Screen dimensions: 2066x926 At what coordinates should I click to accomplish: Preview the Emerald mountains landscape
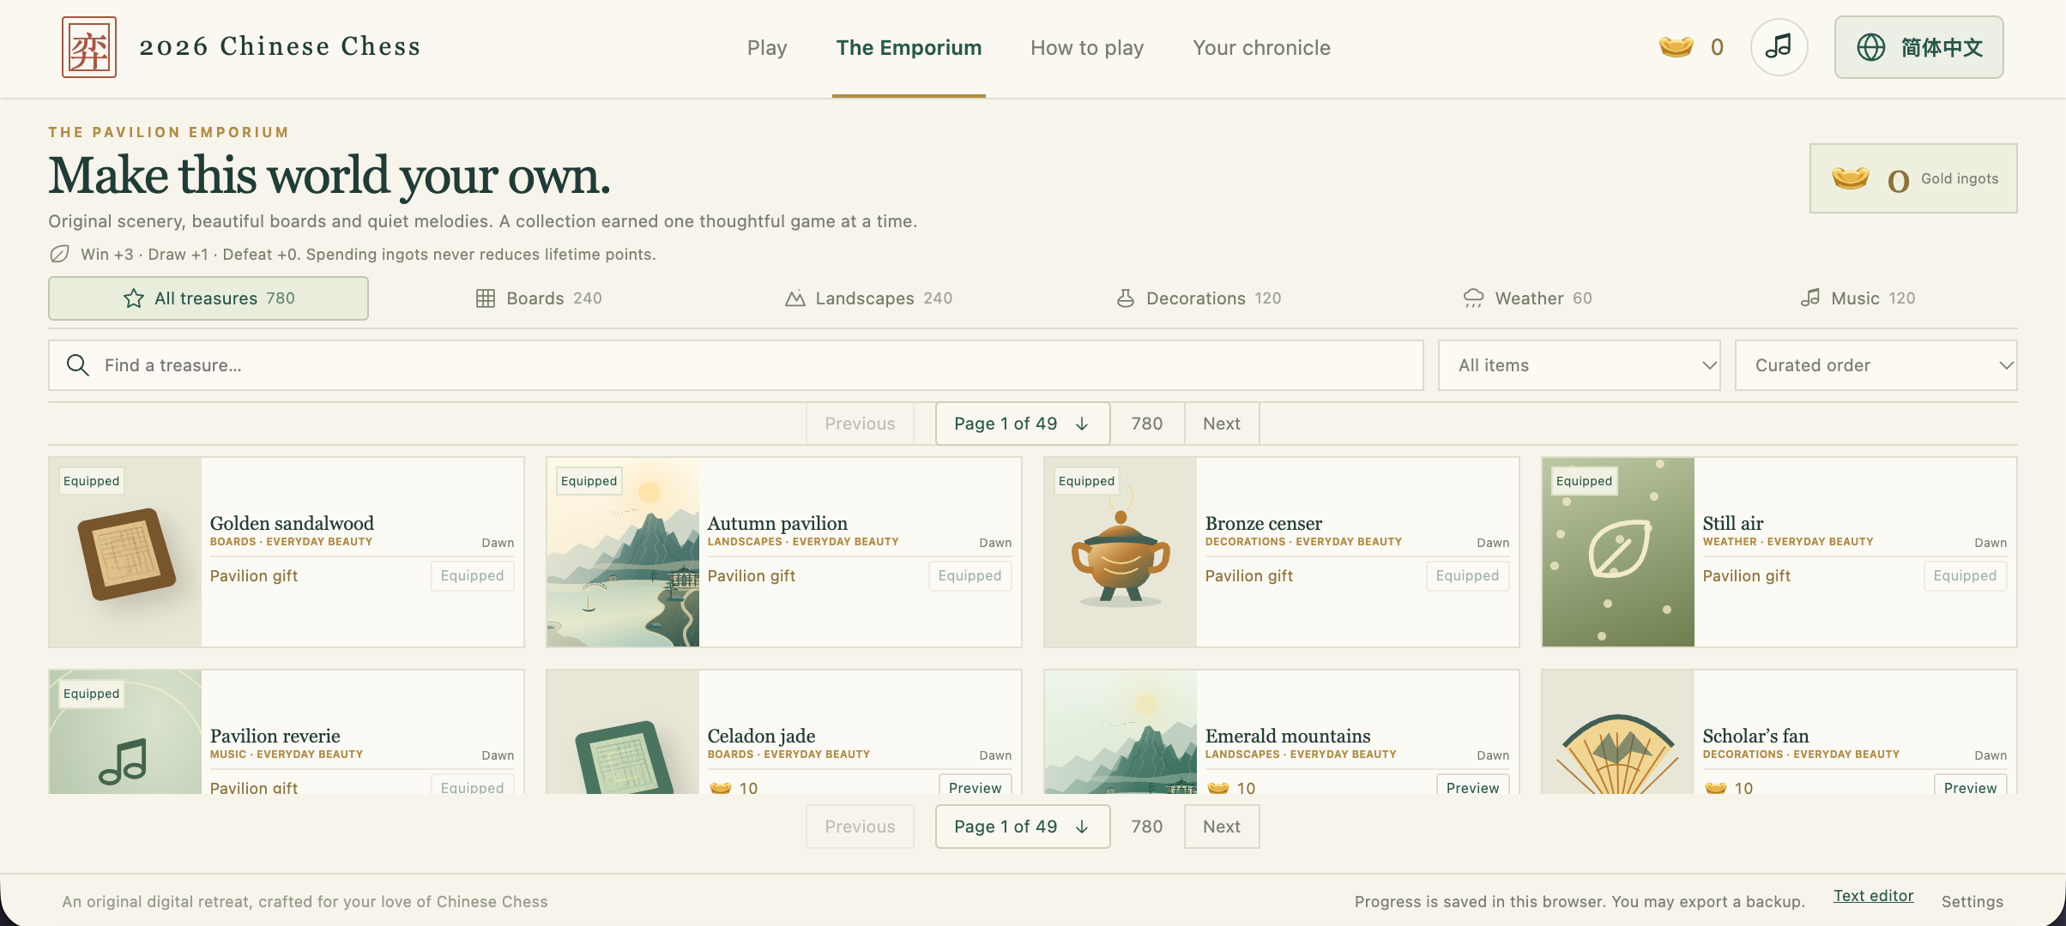tap(1472, 785)
